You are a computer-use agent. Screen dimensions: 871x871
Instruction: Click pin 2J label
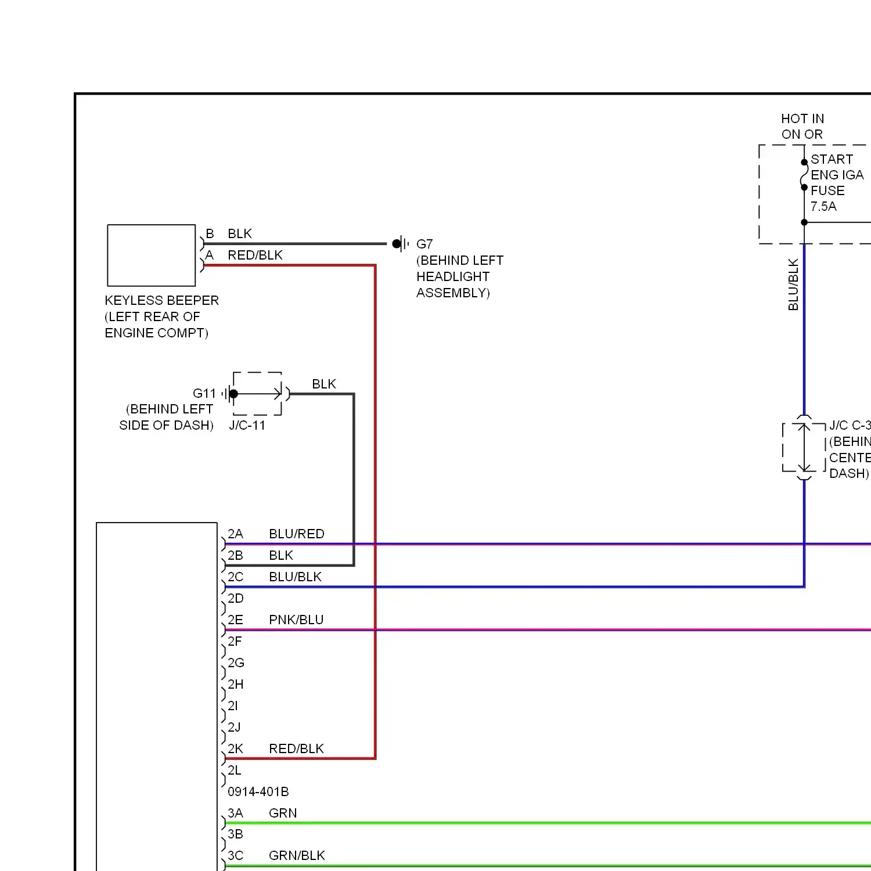pos(234,727)
